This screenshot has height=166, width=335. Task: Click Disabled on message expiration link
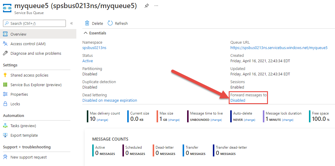click(110, 100)
